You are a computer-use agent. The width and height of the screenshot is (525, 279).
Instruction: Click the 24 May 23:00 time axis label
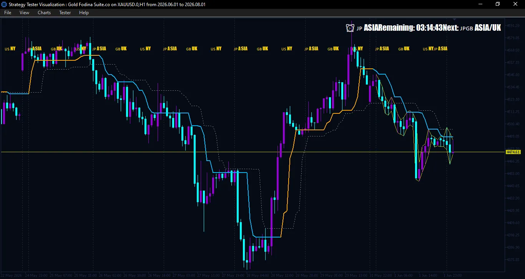coord(37,276)
